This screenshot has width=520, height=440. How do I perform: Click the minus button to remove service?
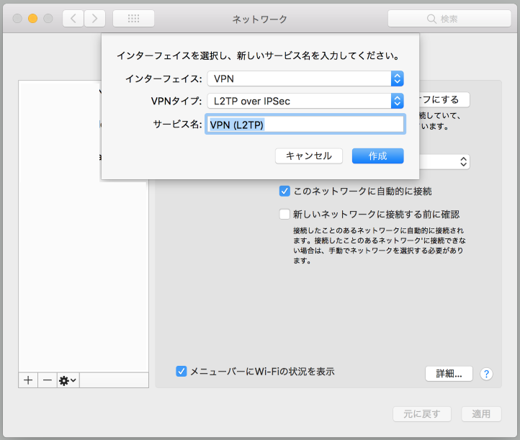pyautogui.click(x=47, y=380)
